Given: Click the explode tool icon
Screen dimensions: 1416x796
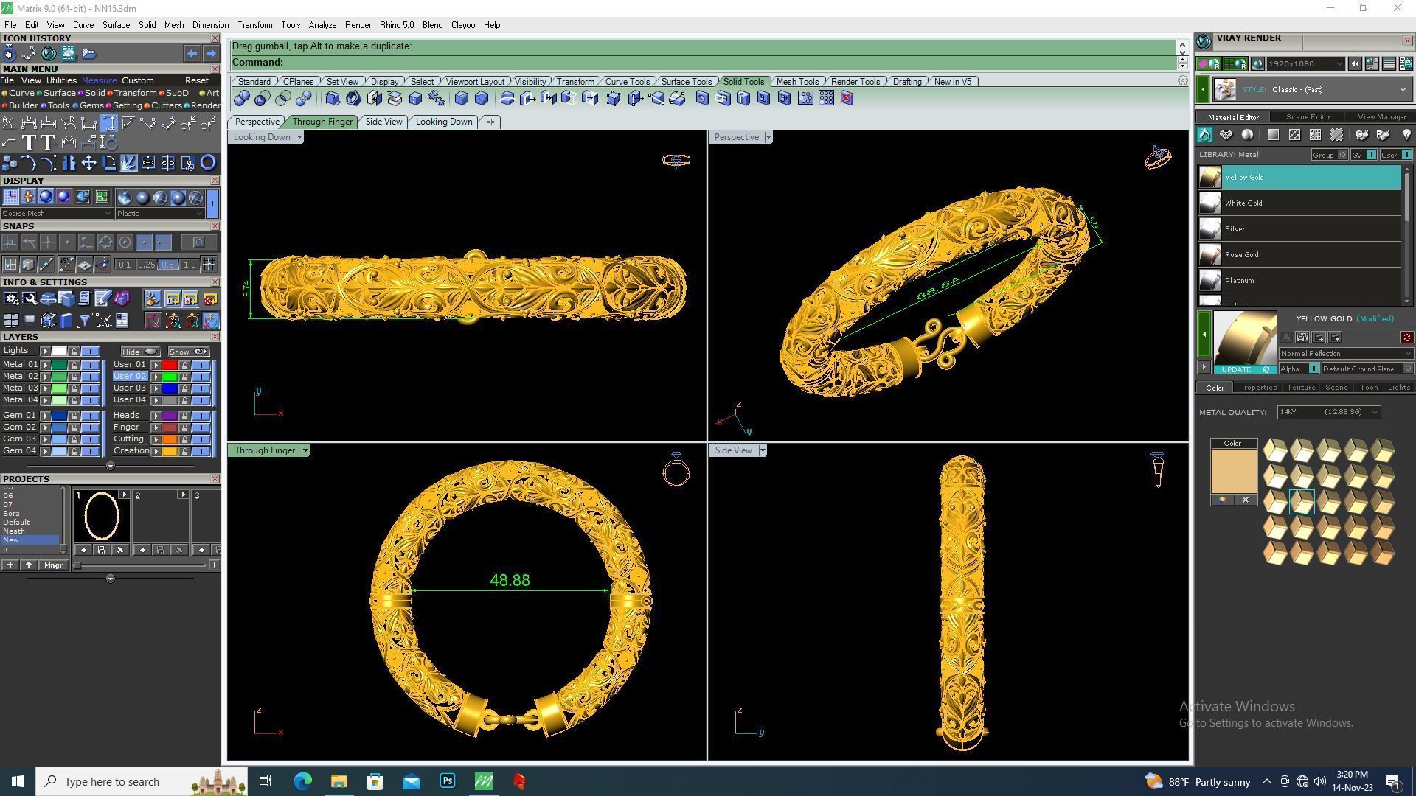Looking at the screenshot, I should tap(128, 163).
